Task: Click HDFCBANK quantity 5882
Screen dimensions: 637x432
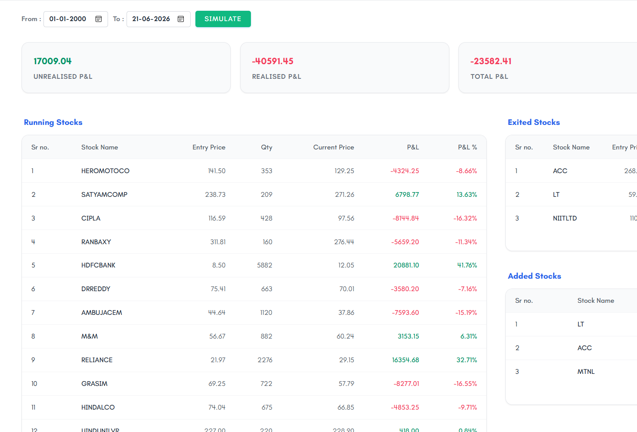Action: pos(265,265)
